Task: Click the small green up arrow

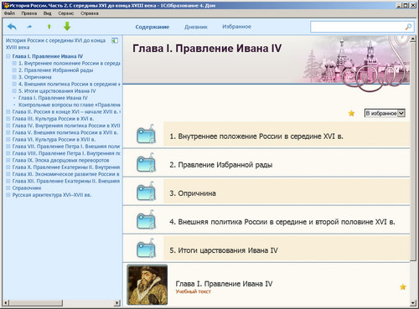Action: point(49,27)
